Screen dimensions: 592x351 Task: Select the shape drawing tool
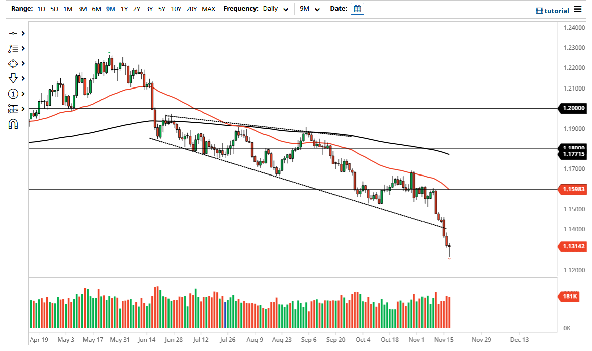click(13, 63)
